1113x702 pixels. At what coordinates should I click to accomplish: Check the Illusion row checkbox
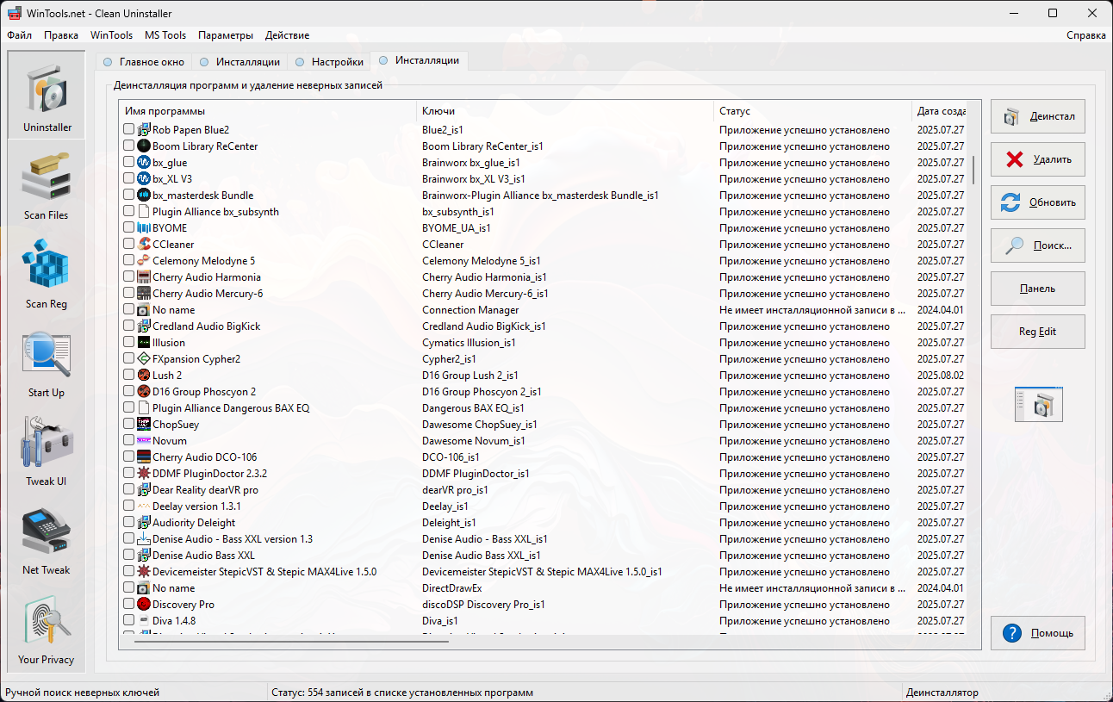(129, 343)
